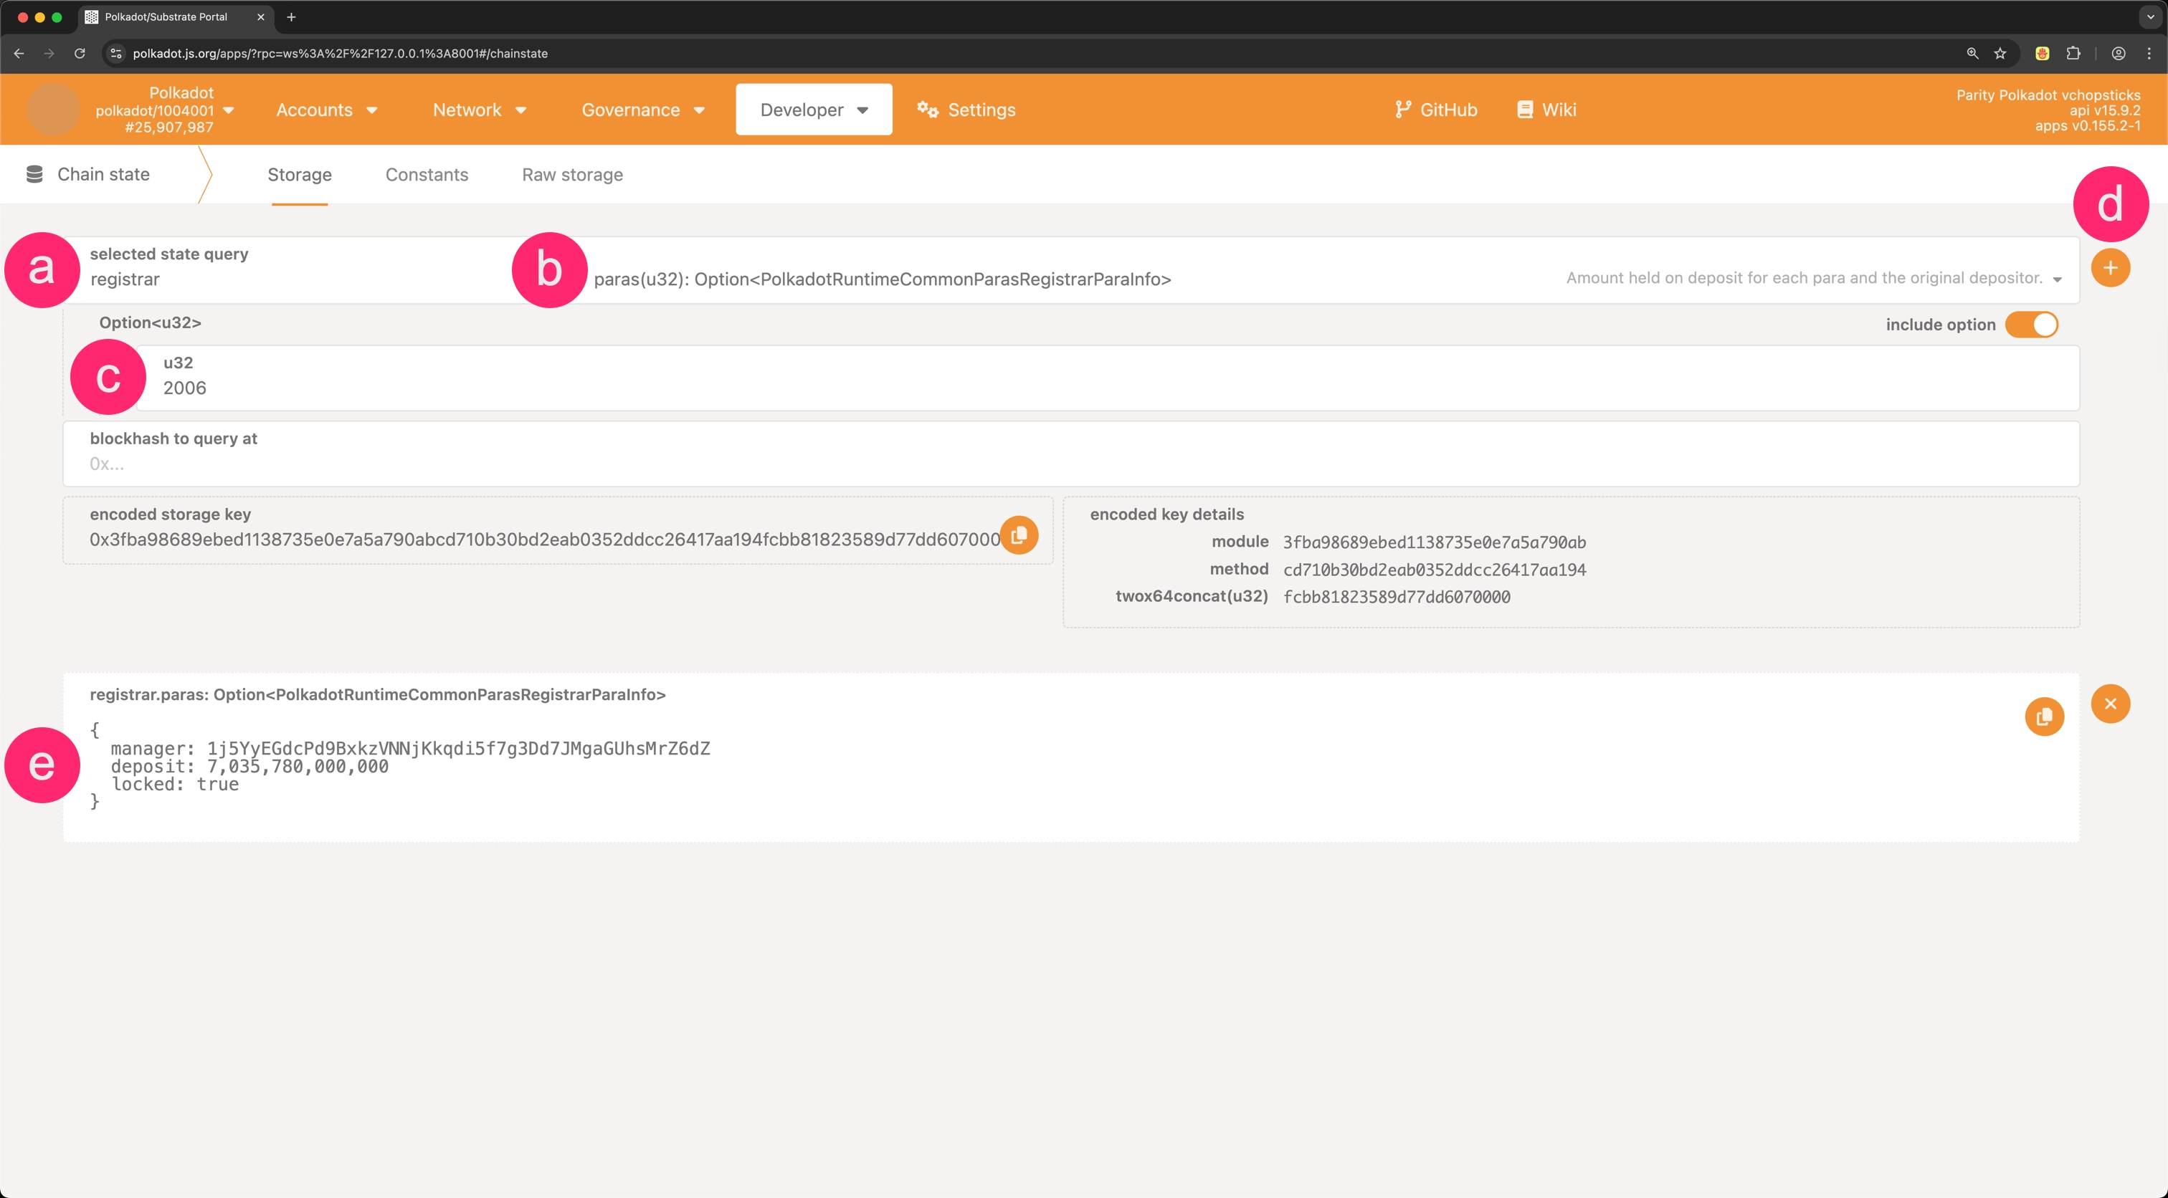Copy the encoded storage key
This screenshot has width=2168, height=1198.
1018,535
